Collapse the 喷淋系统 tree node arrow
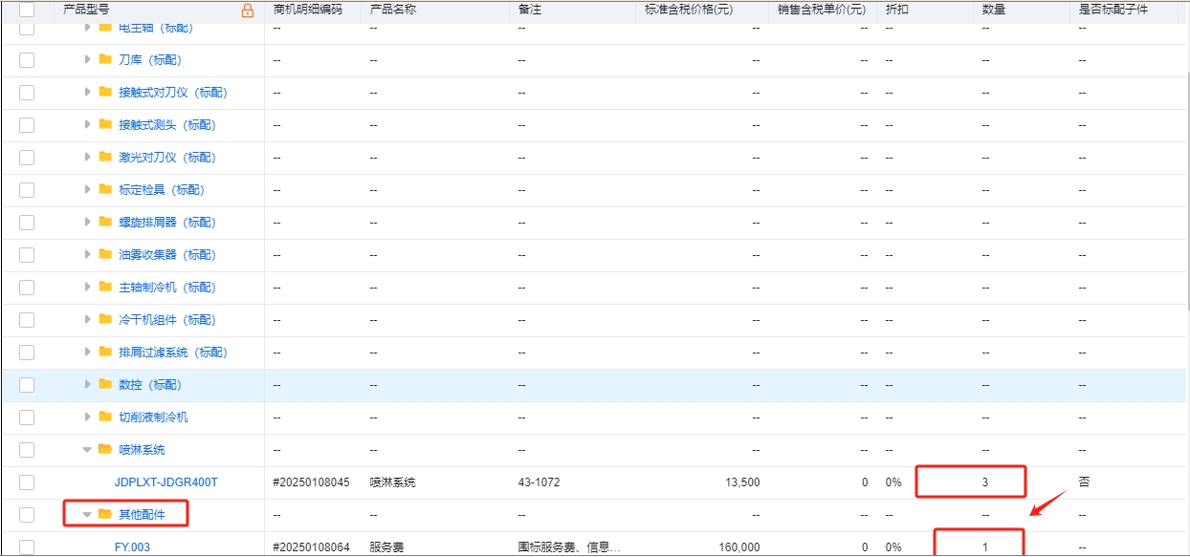The image size is (1190, 557). pos(88,449)
